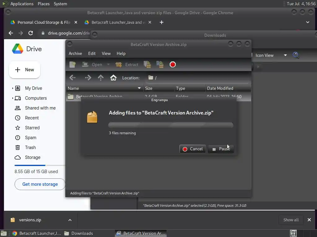Screen dimensions: 317x237
Task: Open Chrome tab search chevron
Action: point(308,22)
